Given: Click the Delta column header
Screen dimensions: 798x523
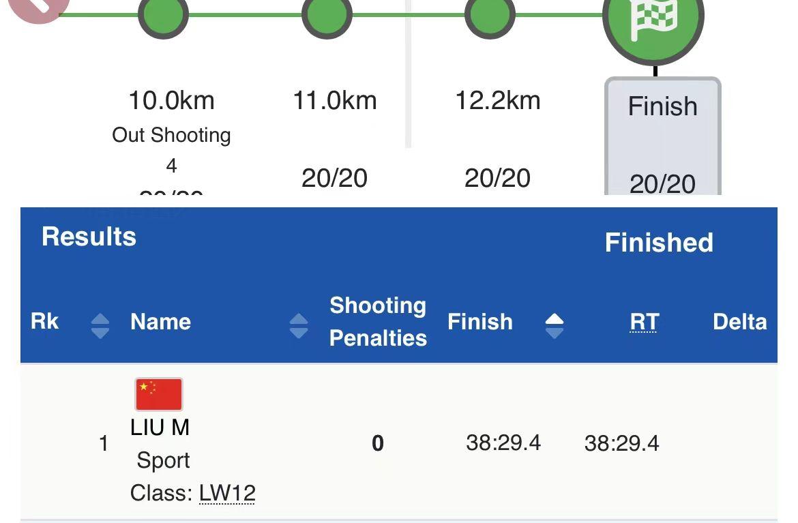Looking at the screenshot, I should (739, 322).
